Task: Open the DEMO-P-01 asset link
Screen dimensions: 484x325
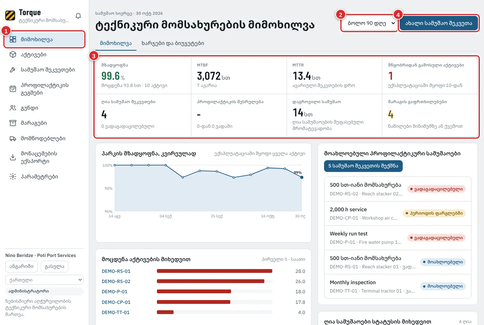Action: tap(115, 292)
